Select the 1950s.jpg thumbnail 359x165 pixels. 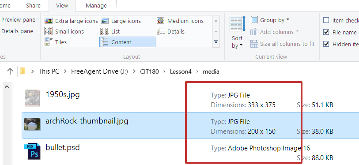point(32,97)
